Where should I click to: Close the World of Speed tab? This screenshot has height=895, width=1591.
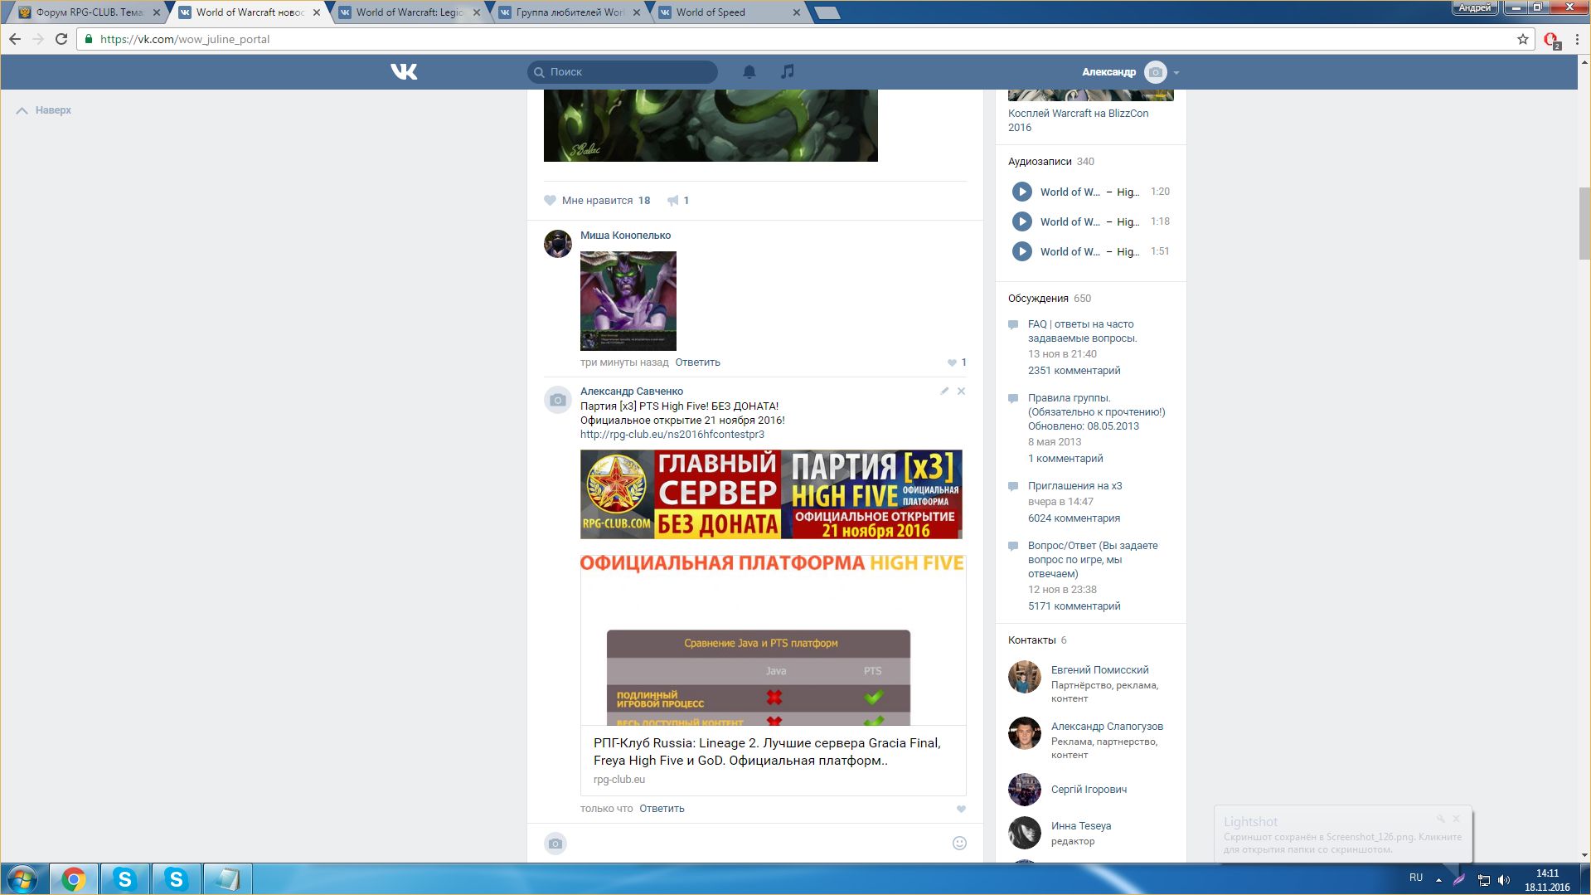pos(797,12)
